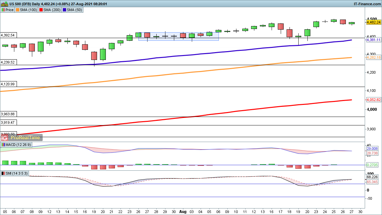382x215 pixels.
Task: Click the MACD indicator color icon
Action: point(3,145)
